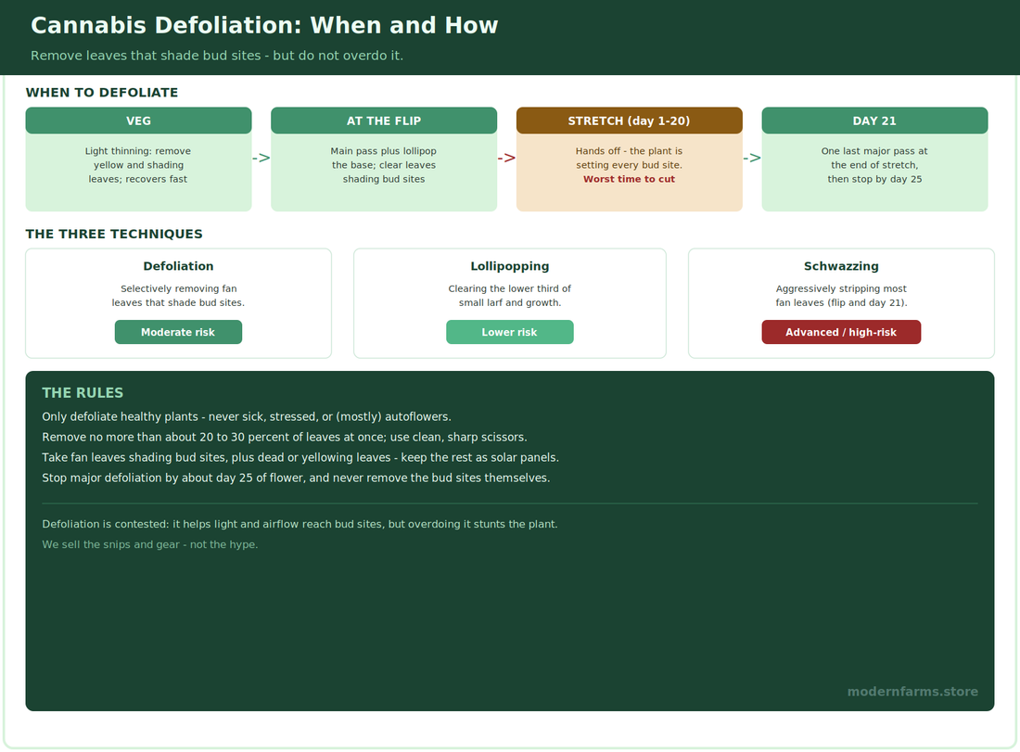Select the DAY 21 stage header
1020x752 pixels.
coord(874,121)
